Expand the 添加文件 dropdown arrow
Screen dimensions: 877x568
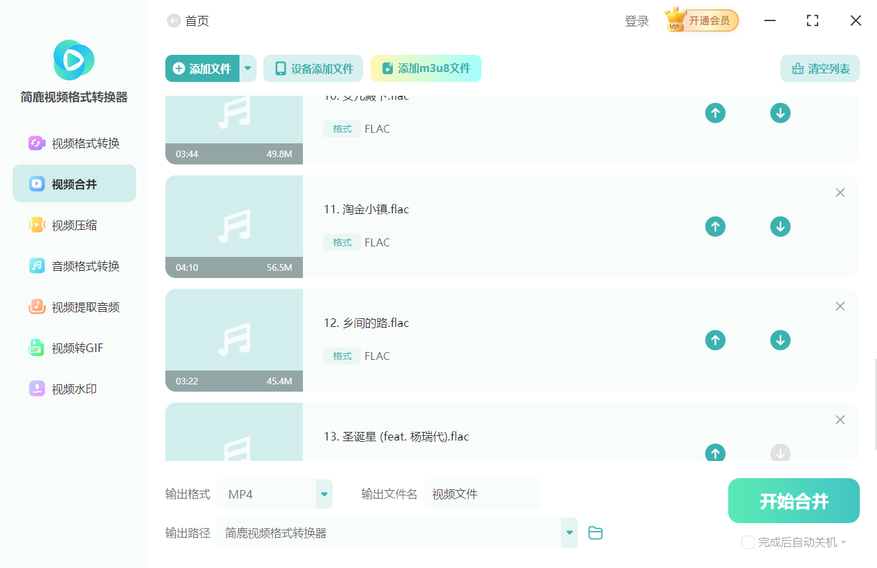pos(248,69)
